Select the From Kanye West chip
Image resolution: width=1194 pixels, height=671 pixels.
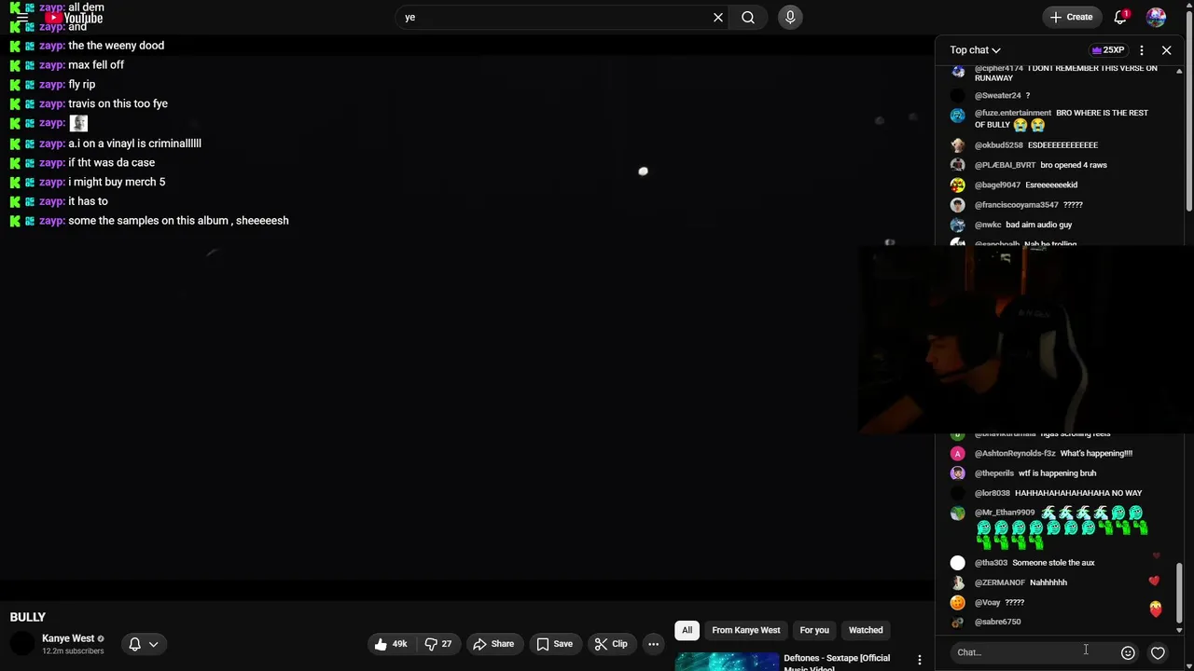(746, 630)
